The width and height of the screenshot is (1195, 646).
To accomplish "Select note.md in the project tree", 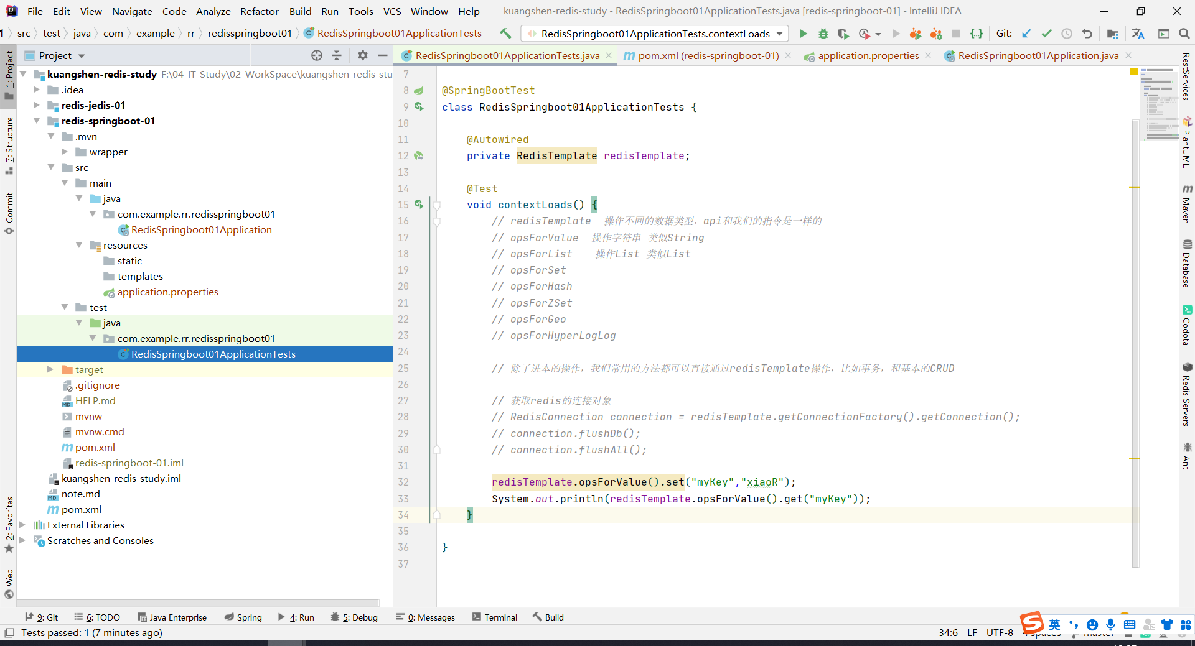I will click(x=80, y=494).
